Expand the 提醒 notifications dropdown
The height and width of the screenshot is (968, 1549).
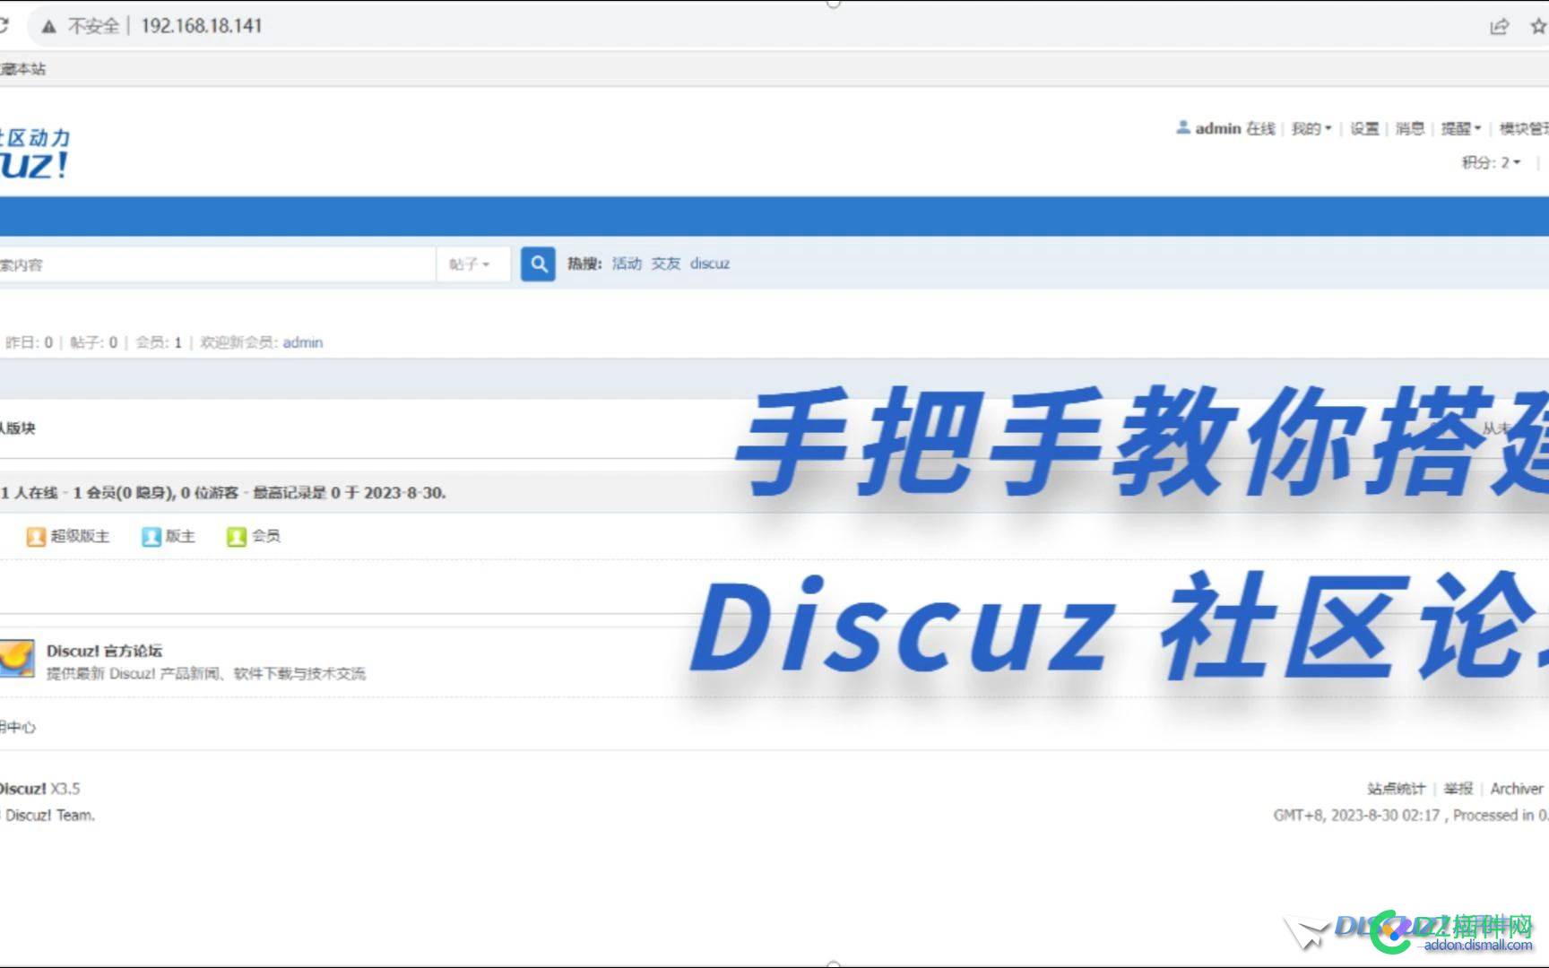click(1460, 128)
